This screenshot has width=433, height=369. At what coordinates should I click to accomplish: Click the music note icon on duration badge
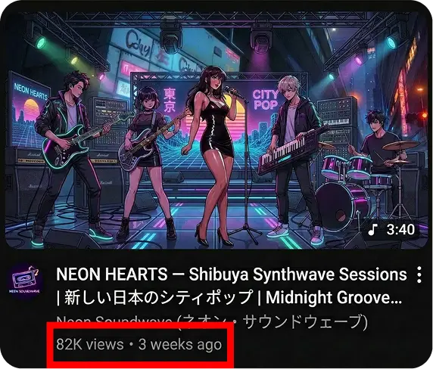pyautogui.click(x=372, y=229)
